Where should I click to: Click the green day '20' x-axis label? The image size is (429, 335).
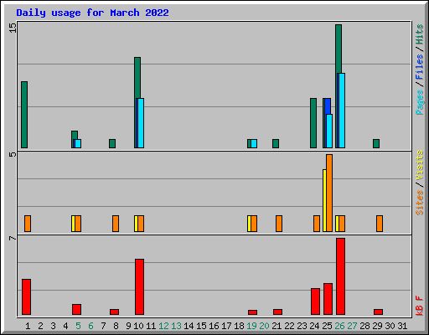coord(264,326)
